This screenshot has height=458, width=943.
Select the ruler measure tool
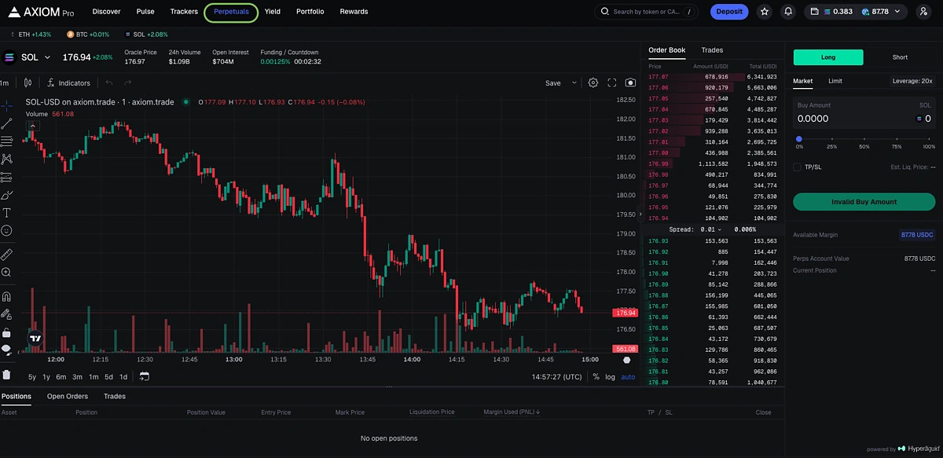click(x=6, y=255)
